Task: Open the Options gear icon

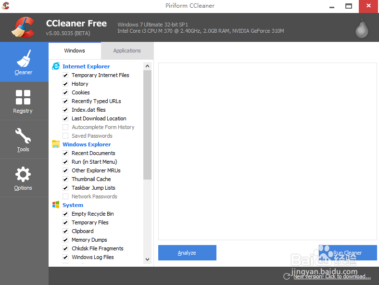Action: point(23,174)
